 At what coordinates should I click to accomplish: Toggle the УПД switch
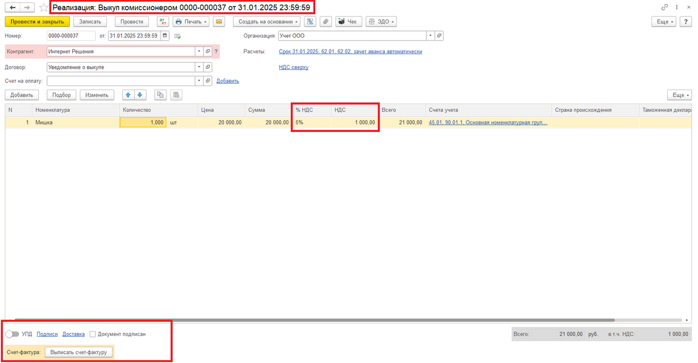12,334
